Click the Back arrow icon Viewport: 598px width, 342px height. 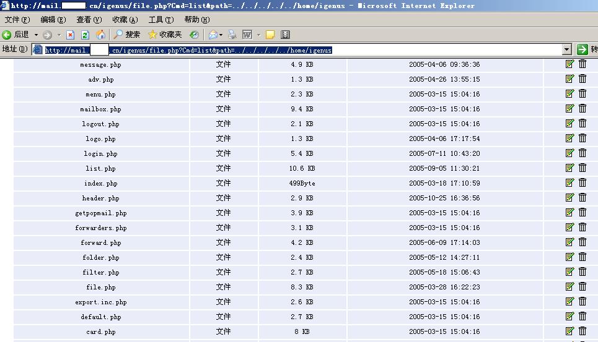pyautogui.click(x=6, y=35)
